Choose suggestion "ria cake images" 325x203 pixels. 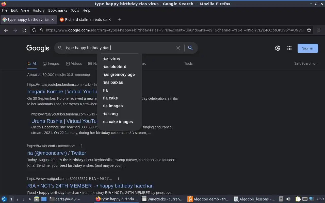pos(119,122)
